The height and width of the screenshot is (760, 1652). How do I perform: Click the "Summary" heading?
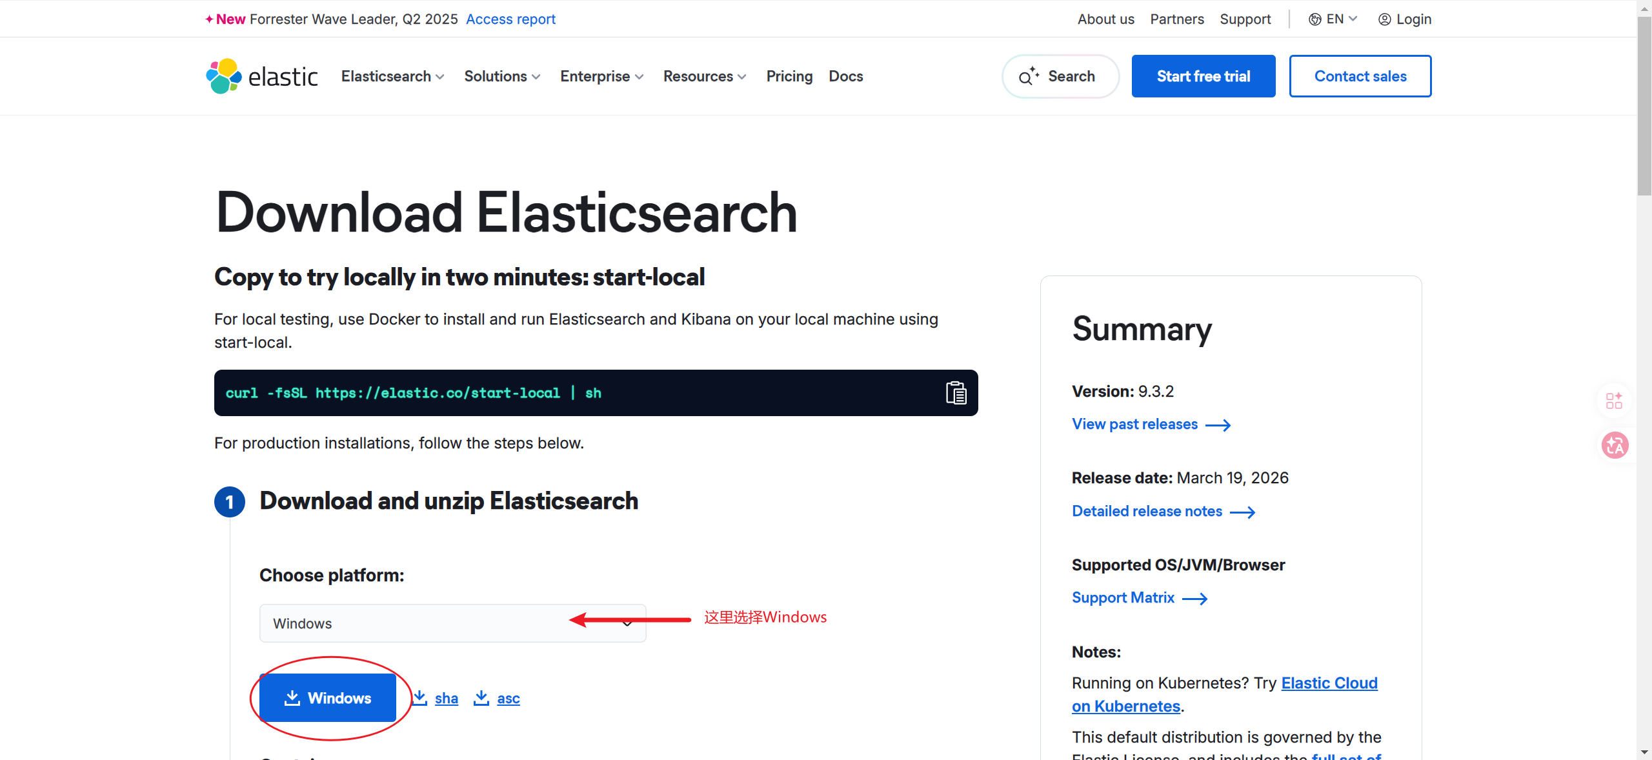point(1142,329)
